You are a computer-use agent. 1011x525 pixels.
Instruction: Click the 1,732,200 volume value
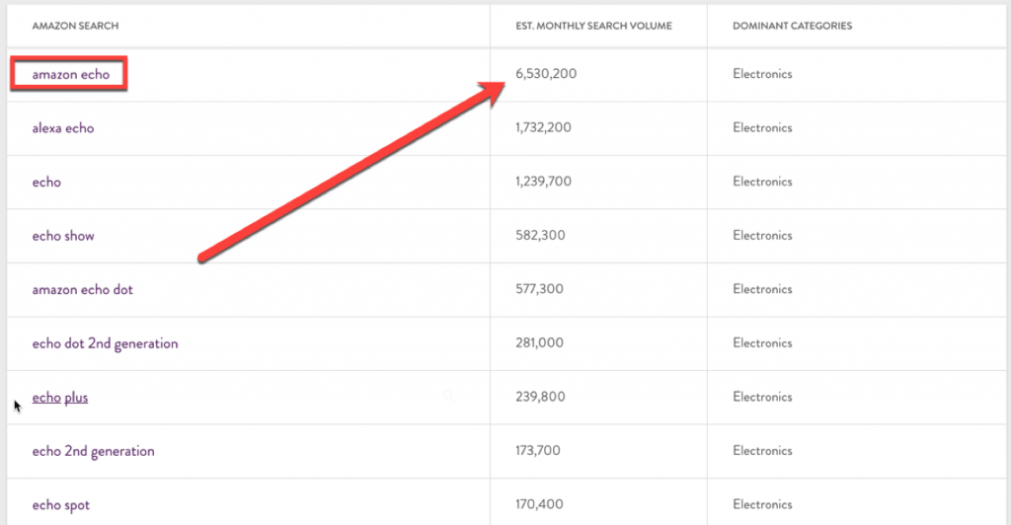[x=544, y=127]
